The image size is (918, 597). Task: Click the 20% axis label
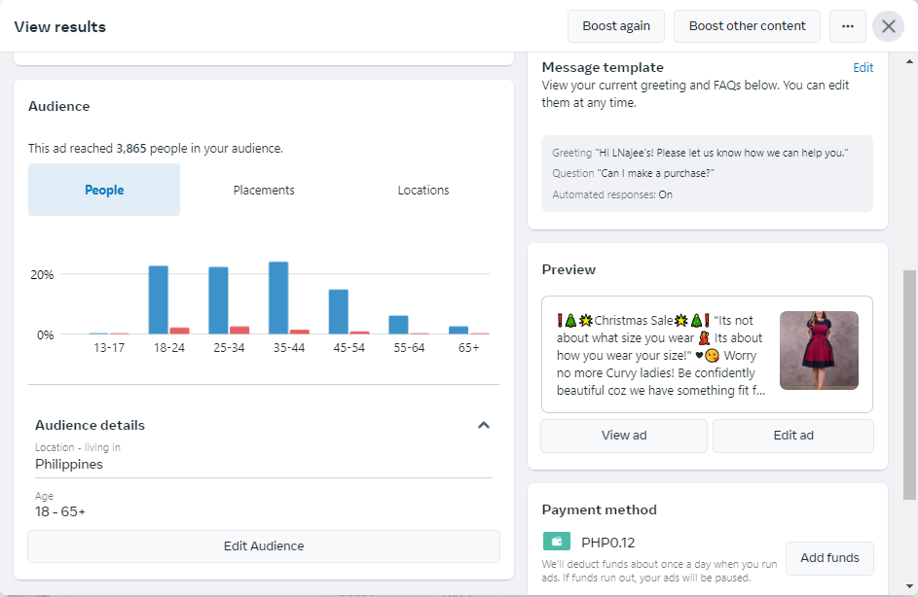tap(42, 275)
